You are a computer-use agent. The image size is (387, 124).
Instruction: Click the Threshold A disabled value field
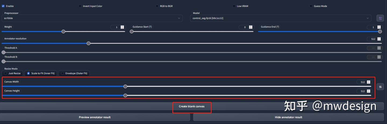pyautogui.click(x=374, y=48)
